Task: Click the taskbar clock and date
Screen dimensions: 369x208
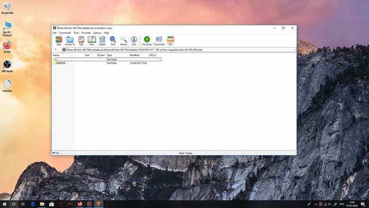Action: pos(352,204)
